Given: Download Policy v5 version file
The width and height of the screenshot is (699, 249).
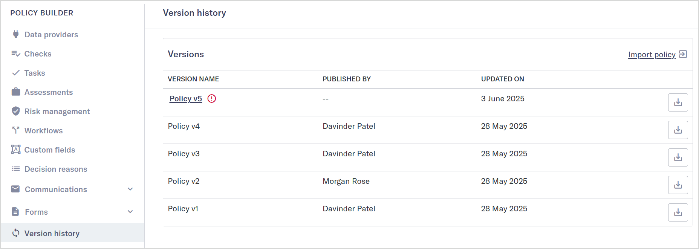Looking at the screenshot, I should (x=678, y=102).
